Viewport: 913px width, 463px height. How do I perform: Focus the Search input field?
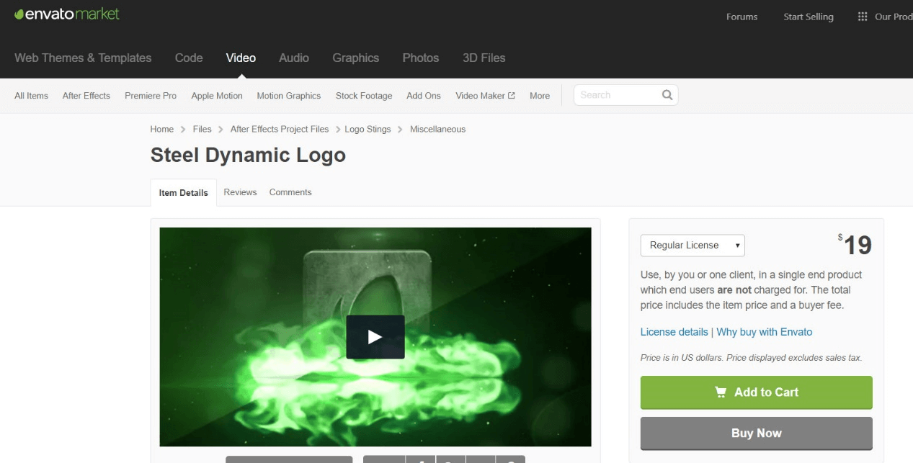616,95
